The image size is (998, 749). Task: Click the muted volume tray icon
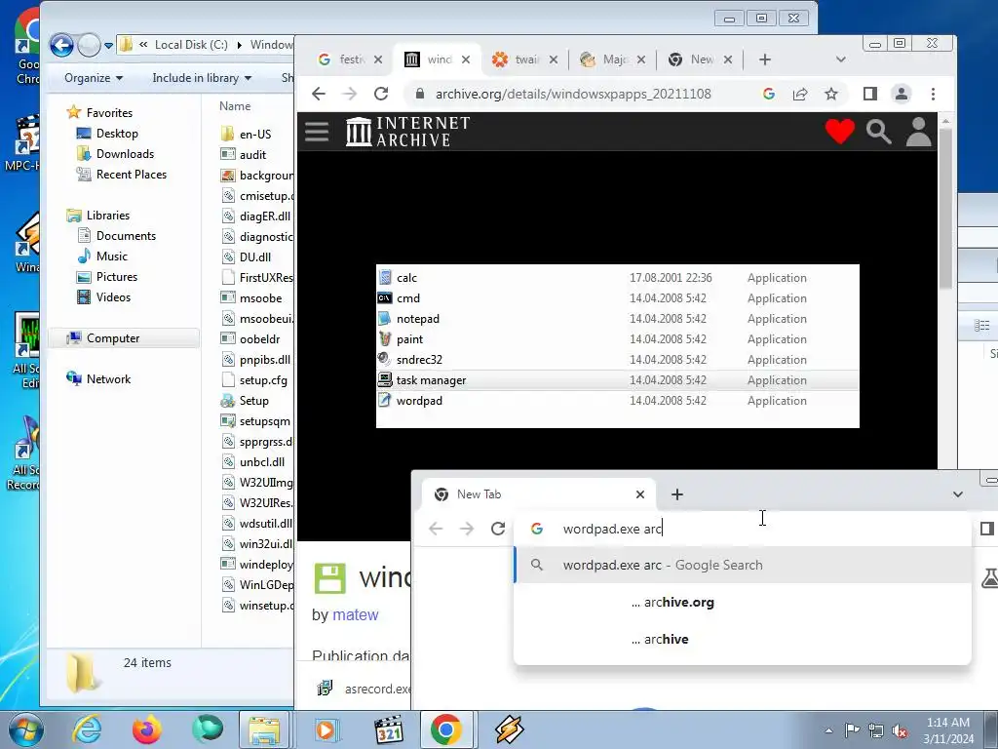[900, 730]
